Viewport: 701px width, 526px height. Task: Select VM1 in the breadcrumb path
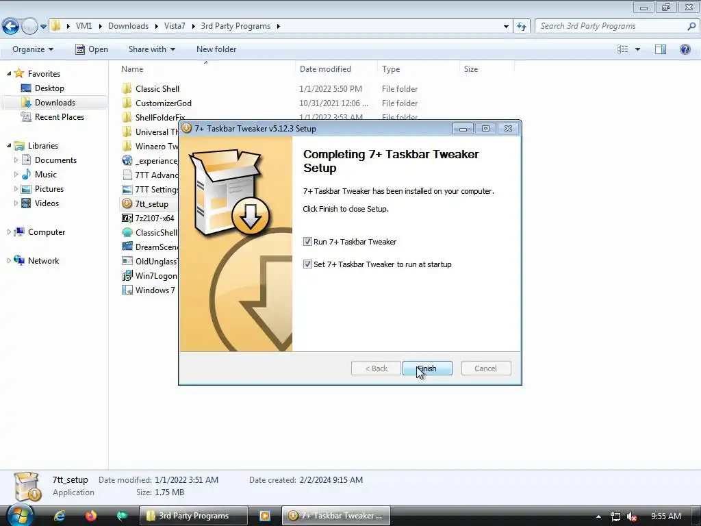(84, 26)
